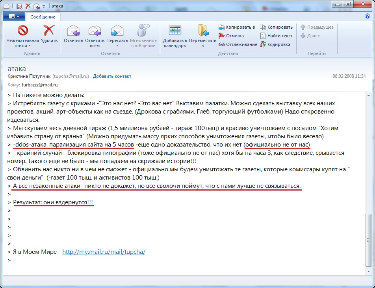Select the Сообщение ribbon tab
Image resolution: width=375 pixels, height=288 pixels.
click(x=43, y=17)
